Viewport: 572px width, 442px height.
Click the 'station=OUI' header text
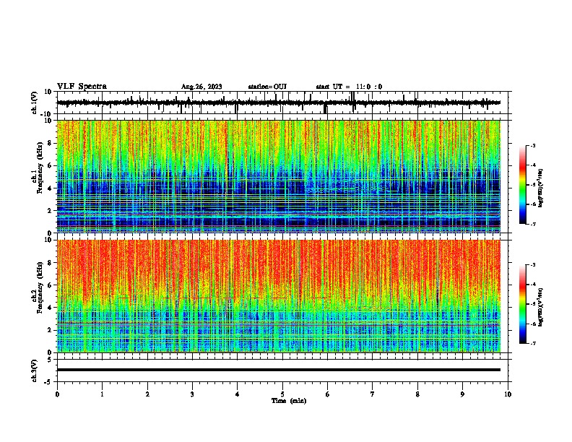click(267, 87)
